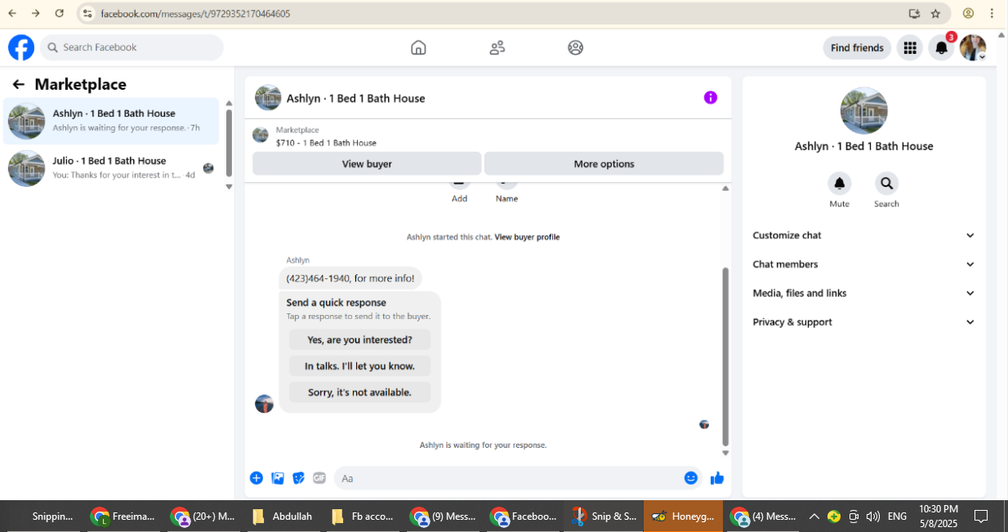Image resolution: width=1008 pixels, height=532 pixels.
Task: Open conversation information purple icon
Action: tap(711, 98)
